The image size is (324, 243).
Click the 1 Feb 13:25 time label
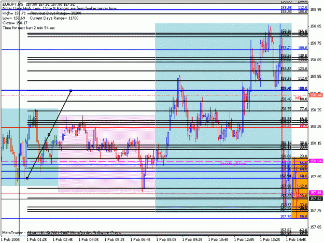click(270, 239)
